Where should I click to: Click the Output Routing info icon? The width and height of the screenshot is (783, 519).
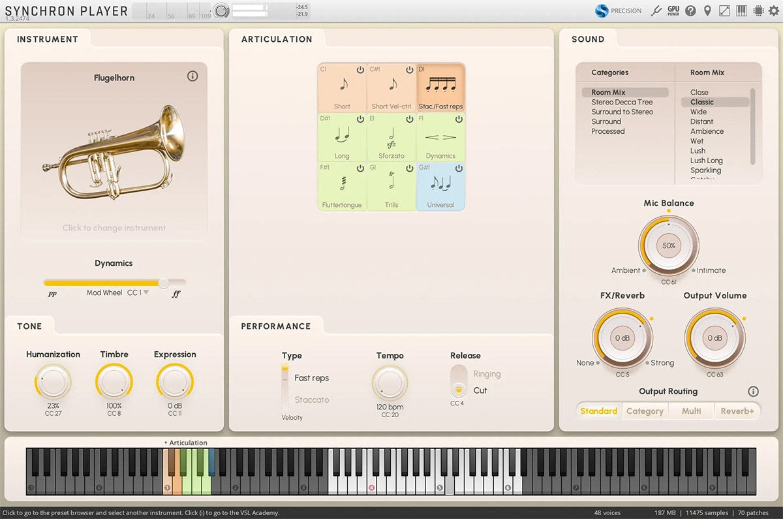tap(753, 392)
